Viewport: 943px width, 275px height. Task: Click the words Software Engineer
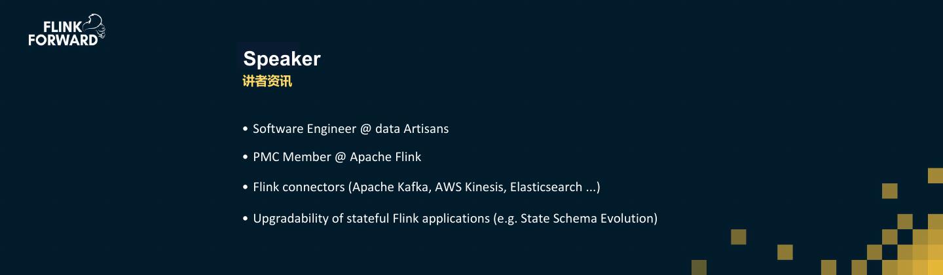pos(304,129)
